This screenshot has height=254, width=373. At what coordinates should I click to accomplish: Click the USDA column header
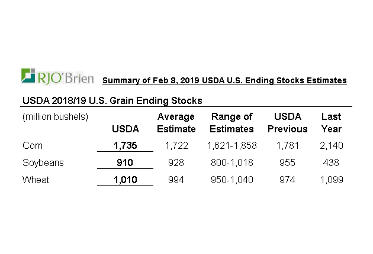pyautogui.click(x=125, y=129)
